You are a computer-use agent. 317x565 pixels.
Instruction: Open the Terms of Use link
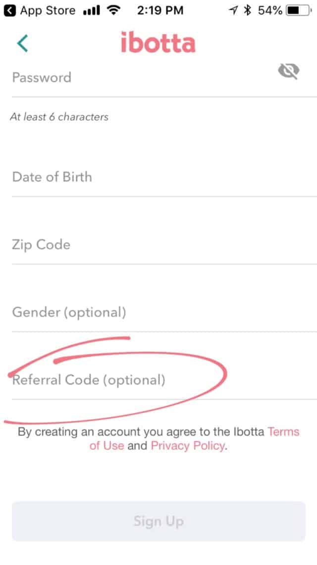(x=283, y=431)
